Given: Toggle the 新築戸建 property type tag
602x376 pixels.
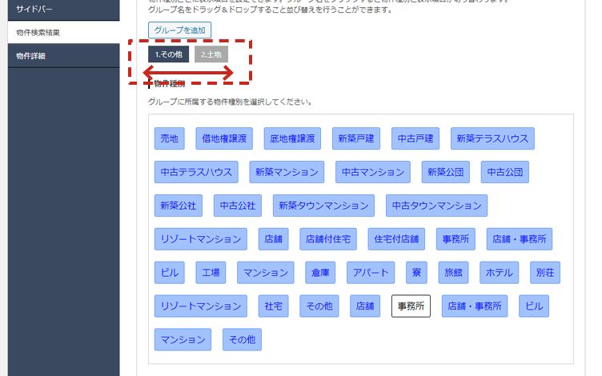Looking at the screenshot, I should pyautogui.click(x=356, y=138).
